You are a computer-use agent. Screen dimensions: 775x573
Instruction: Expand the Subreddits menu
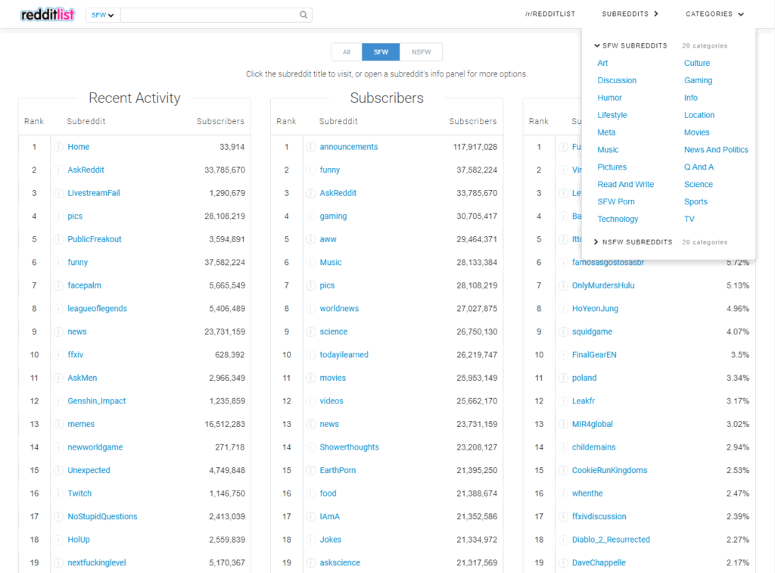coord(630,14)
